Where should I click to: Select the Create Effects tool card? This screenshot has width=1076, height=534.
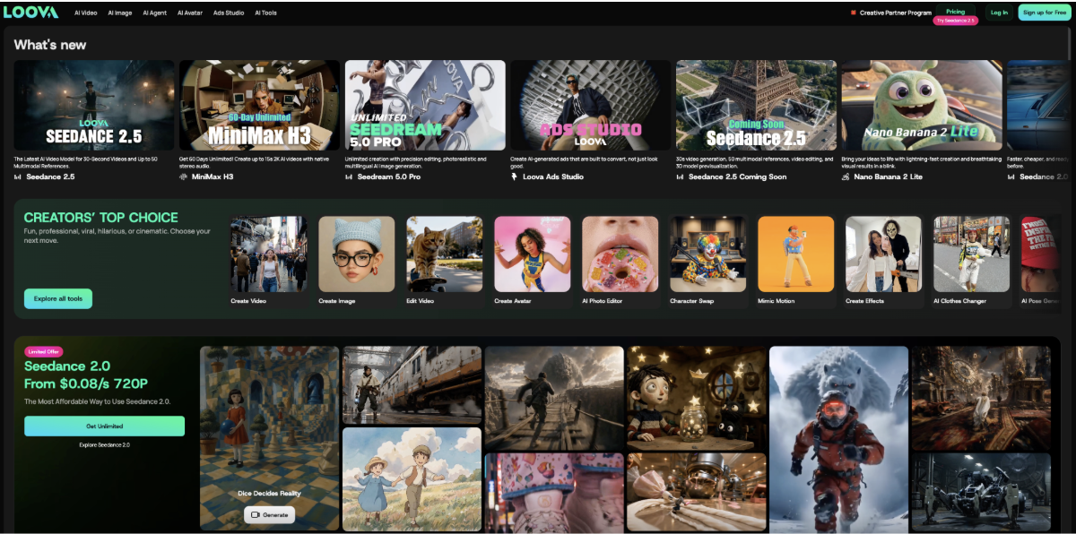tap(883, 260)
